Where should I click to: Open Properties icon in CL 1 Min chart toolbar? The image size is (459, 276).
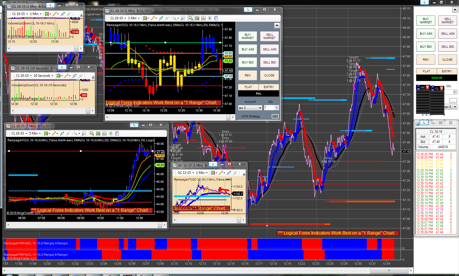coord(216,18)
